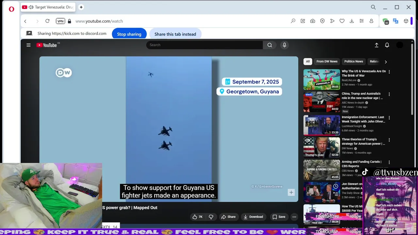Click the green chat extension icon
Image resolution: width=418 pixels, height=235 pixels.
point(386,21)
